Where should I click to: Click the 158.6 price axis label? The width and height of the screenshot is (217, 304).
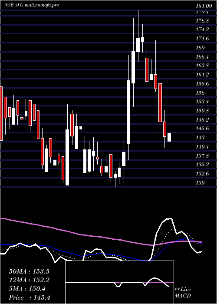click(x=202, y=84)
